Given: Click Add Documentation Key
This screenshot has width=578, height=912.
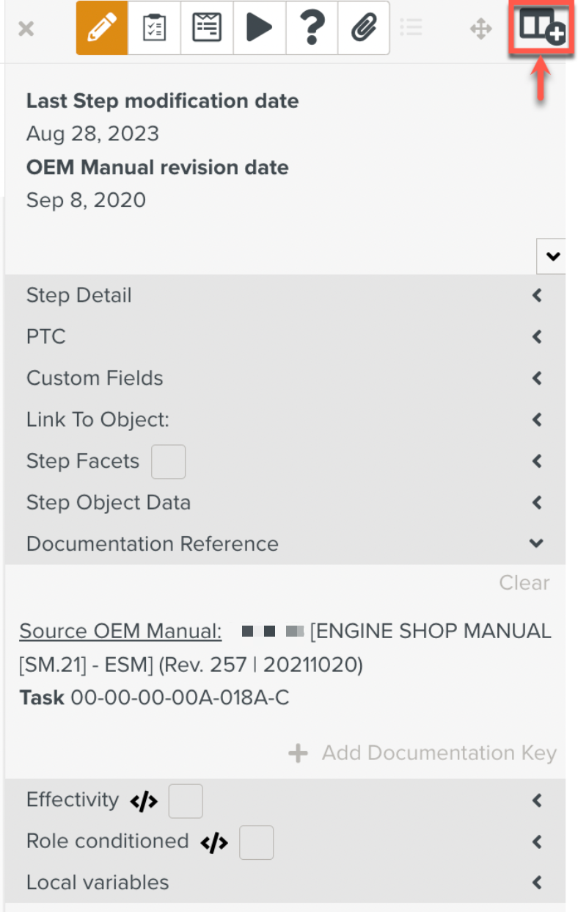Looking at the screenshot, I should [x=423, y=753].
